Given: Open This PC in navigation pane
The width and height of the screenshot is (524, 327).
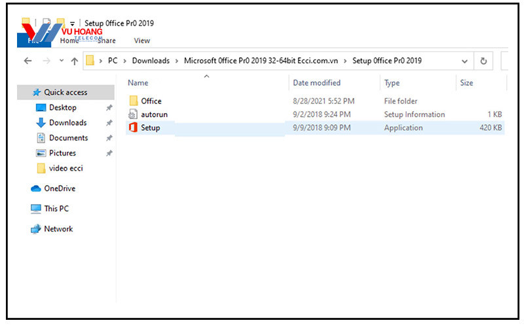Looking at the screenshot, I should click(x=56, y=209).
